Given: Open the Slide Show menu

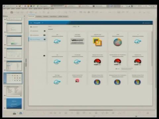Looking at the screenshot, I should [38, 9].
